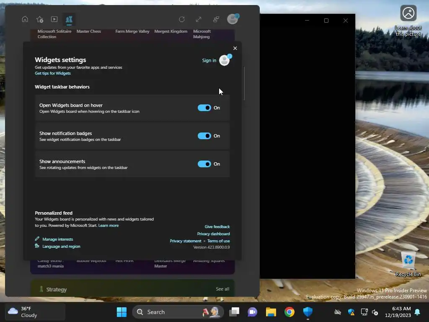
Task: Open the clock and date flyout
Action: pos(398,312)
